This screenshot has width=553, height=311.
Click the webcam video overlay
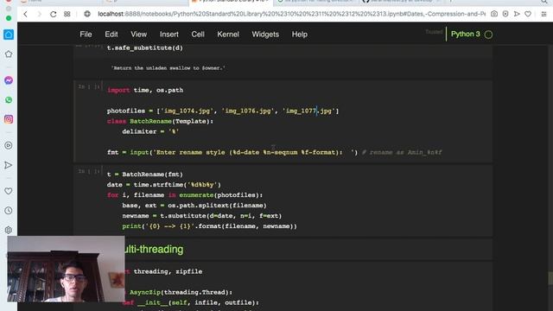pos(66,269)
